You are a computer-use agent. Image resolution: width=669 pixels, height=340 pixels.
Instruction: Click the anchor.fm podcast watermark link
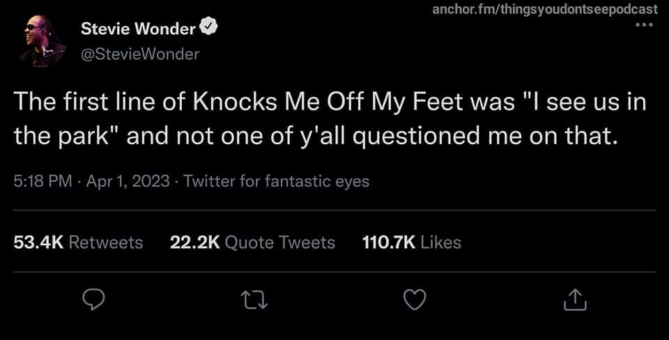[x=544, y=9]
